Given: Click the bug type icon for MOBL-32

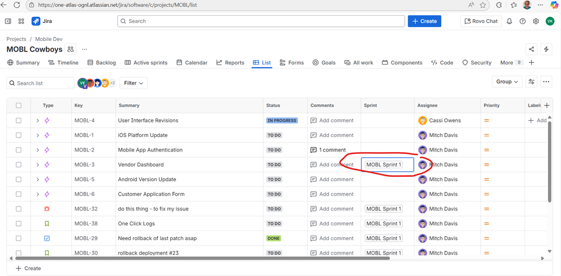Looking at the screenshot, I should 47,209.
